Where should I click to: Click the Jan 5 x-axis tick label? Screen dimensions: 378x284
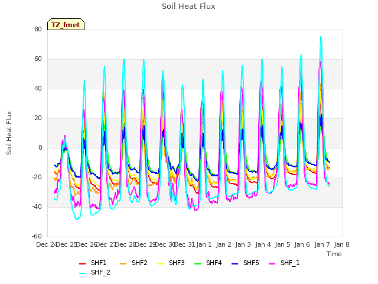pos(283,244)
